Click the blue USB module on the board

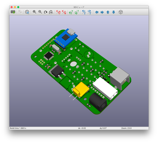coord(66,38)
